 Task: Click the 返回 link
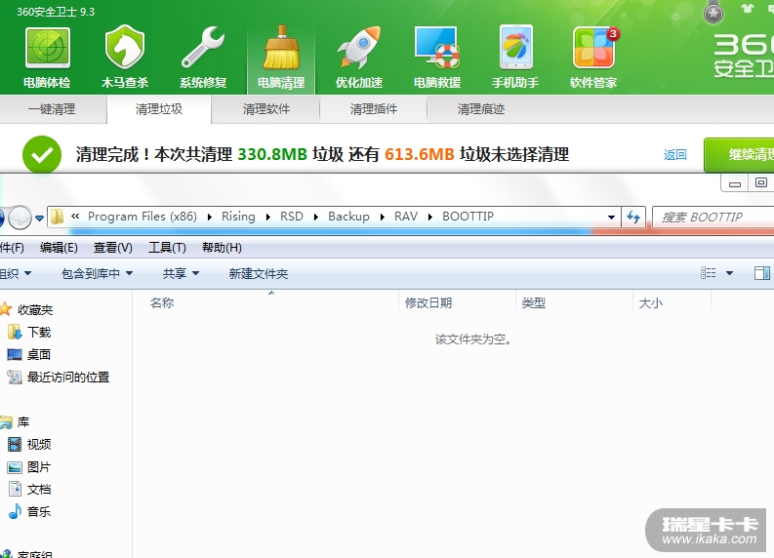(x=674, y=155)
